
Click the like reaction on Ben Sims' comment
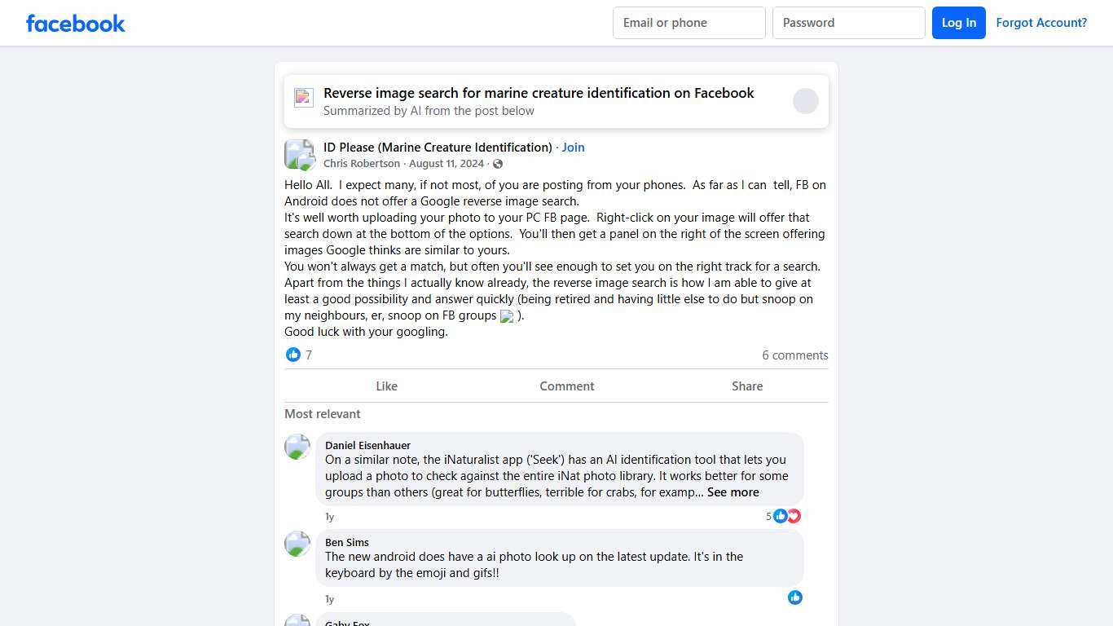tap(795, 597)
